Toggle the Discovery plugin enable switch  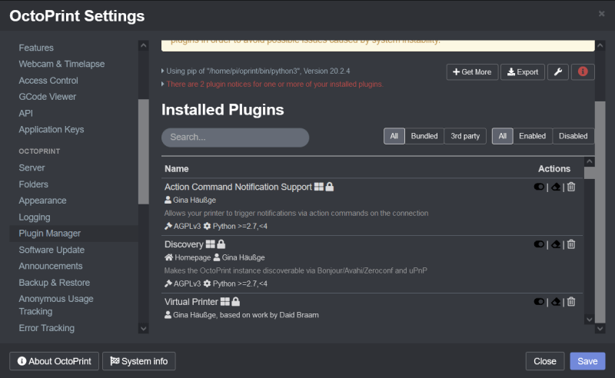point(539,244)
